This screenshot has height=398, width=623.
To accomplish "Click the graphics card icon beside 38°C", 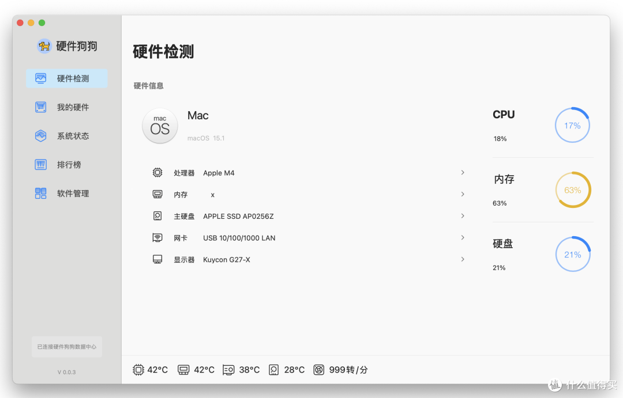I will (x=228, y=370).
